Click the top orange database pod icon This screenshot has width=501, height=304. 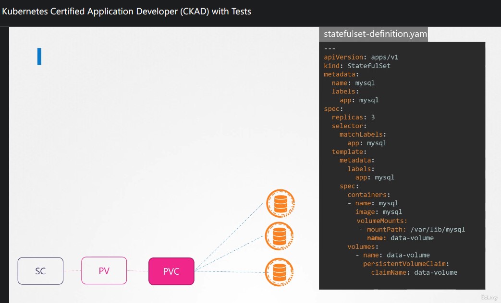point(281,203)
